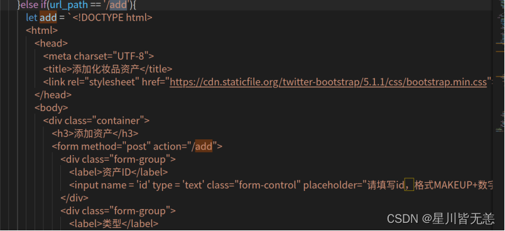The width and height of the screenshot is (505, 231).
Task: Click the div class="container" line
Action: tap(96, 121)
